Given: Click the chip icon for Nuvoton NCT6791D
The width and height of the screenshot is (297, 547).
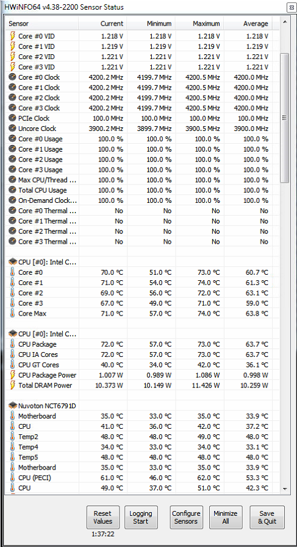Looking at the screenshot, I should click(x=13, y=406).
